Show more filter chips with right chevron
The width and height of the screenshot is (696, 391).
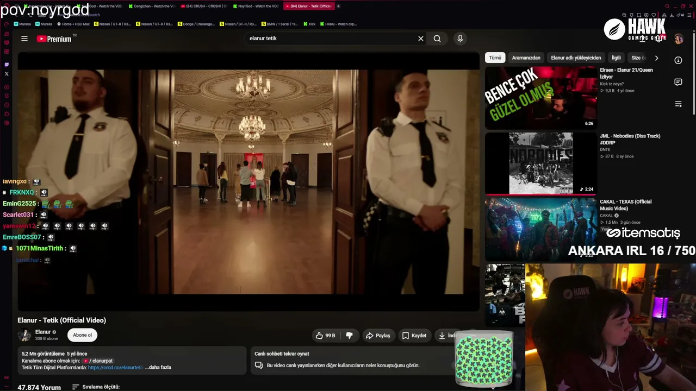point(656,58)
